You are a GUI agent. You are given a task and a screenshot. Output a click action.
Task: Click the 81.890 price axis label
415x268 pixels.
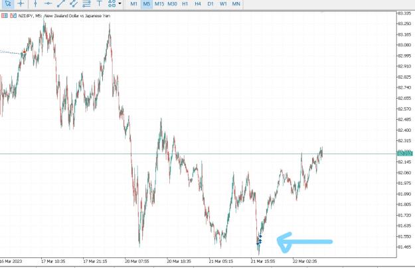(404, 194)
